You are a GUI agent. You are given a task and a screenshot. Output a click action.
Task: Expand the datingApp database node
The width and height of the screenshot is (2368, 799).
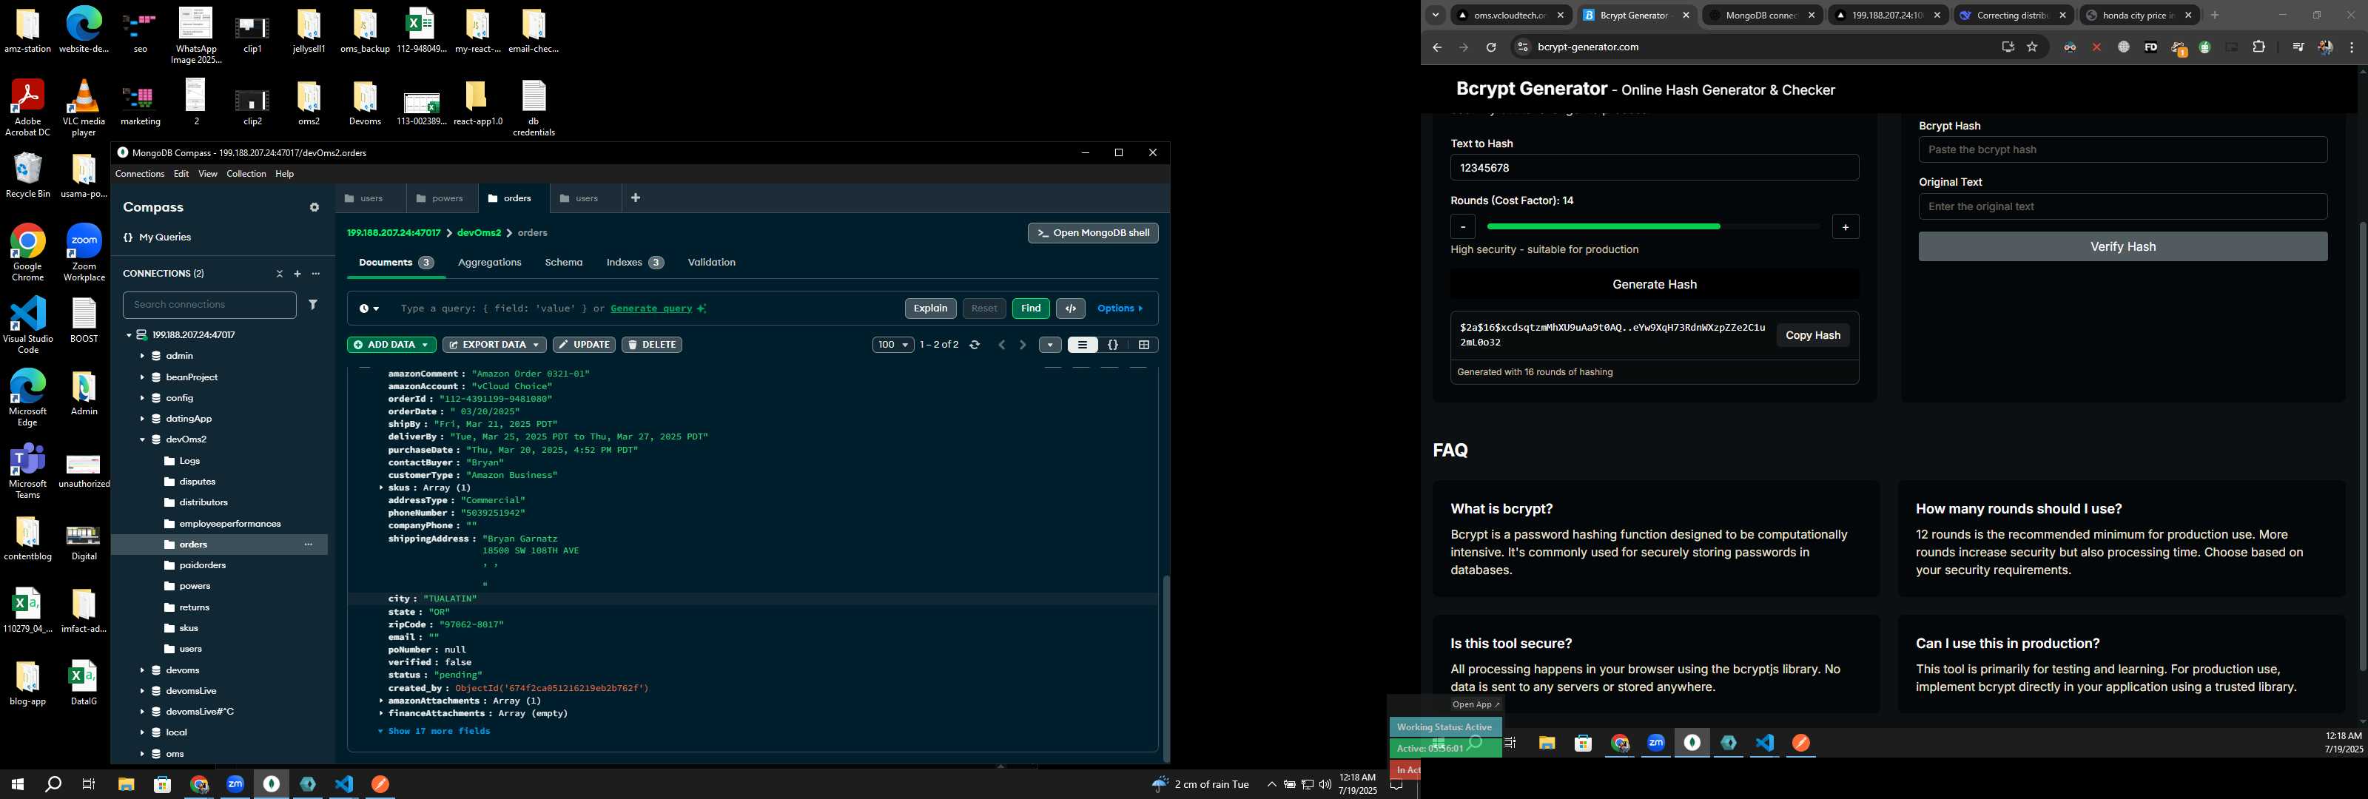click(143, 418)
